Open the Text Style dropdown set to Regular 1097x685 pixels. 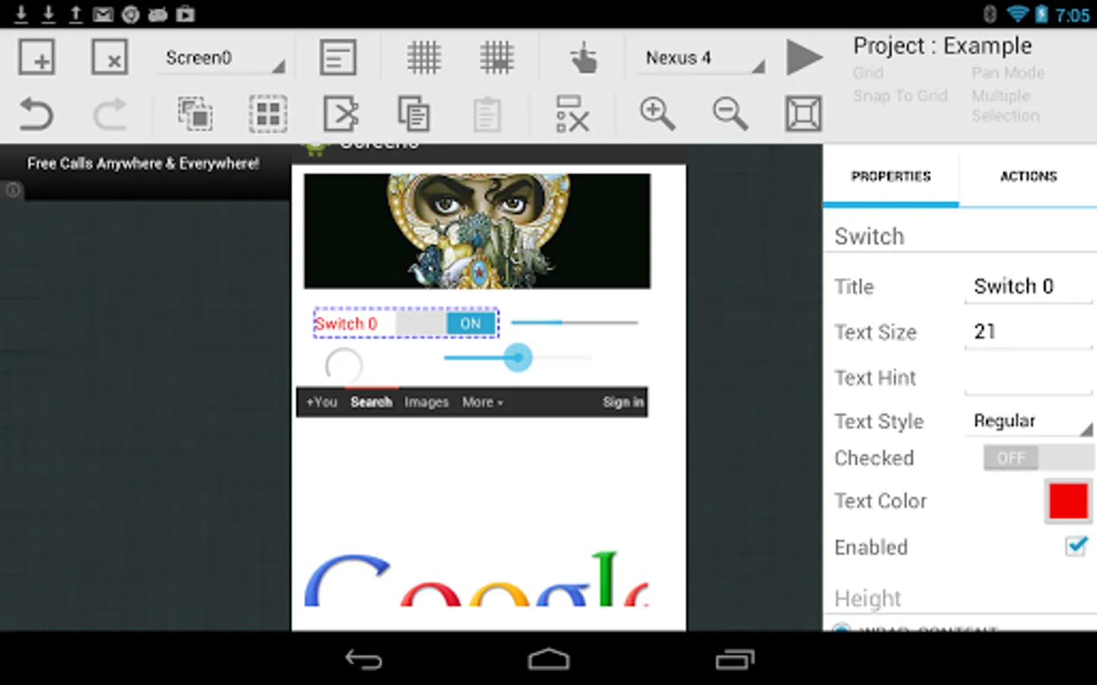pos(1028,421)
